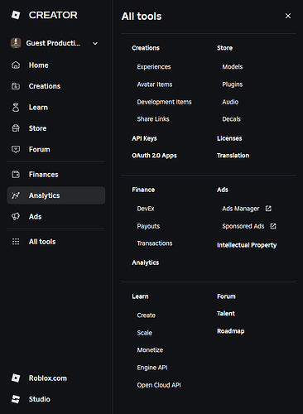Viewport: 303px width, 414px height.
Task: Open Avatar Items link
Action: pyautogui.click(x=155, y=84)
